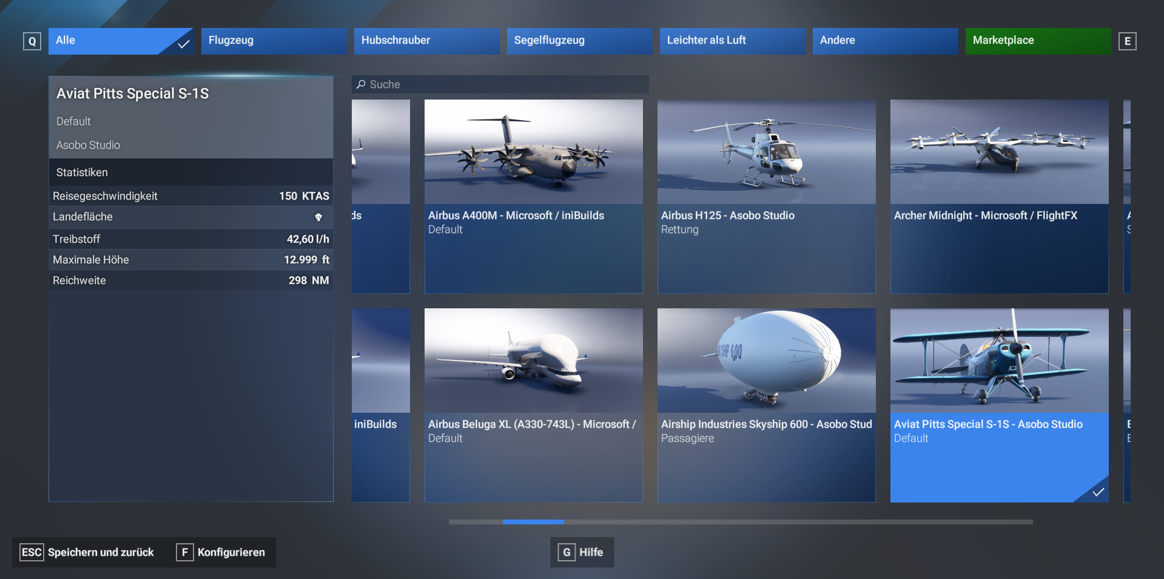
Task: Choose the Airbus H125 helicopter thumbnail
Action: (767, 152)
